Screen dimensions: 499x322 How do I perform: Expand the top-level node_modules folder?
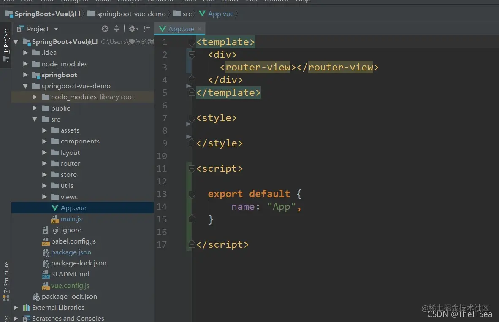pos(25,64)
